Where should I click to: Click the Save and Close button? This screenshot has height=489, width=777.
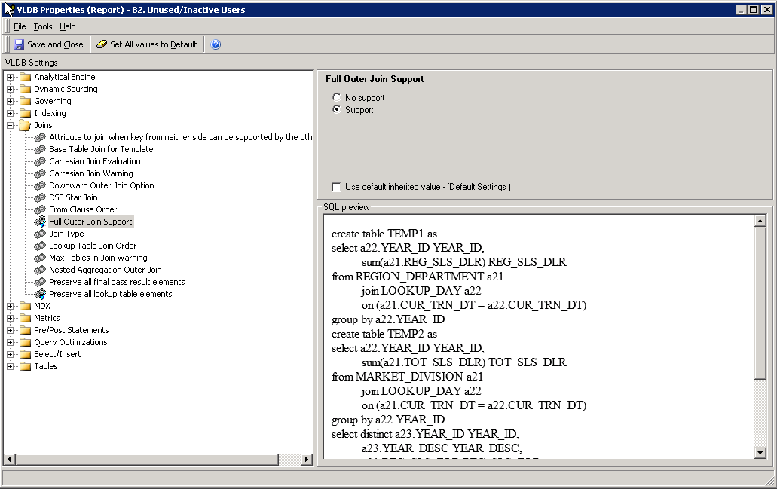pyautogui.click(x=48, y=44)
